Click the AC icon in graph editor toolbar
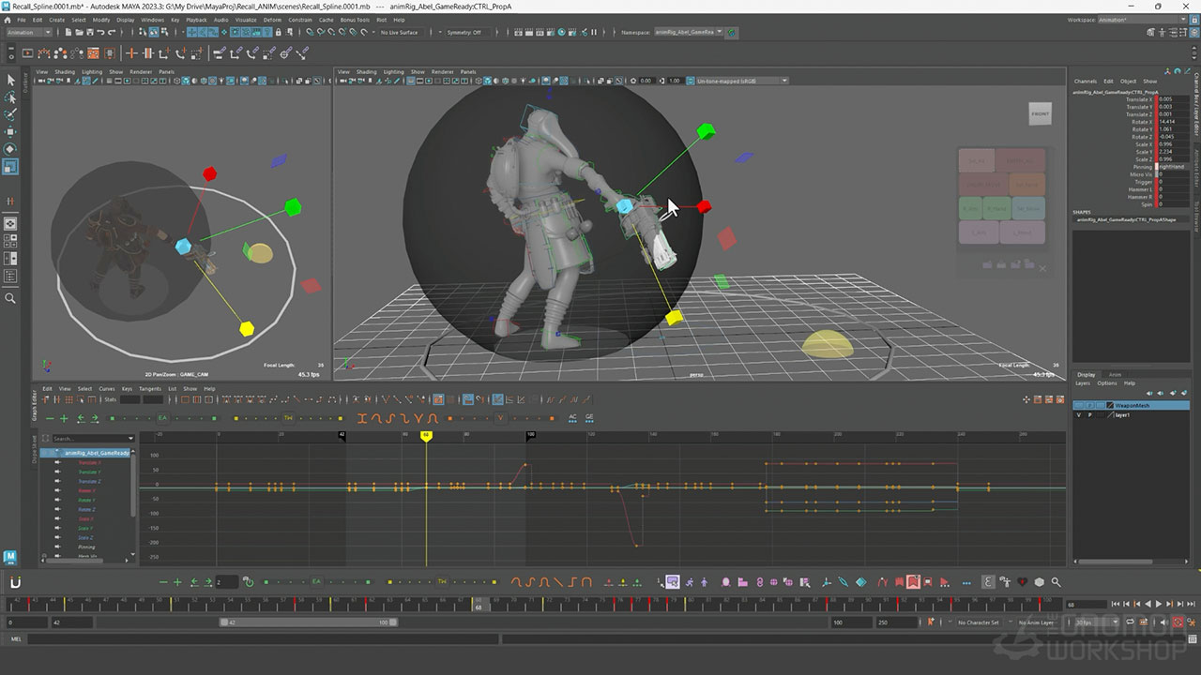The height and width of the screenshot is (675, 1201). (x=572, y=418)
